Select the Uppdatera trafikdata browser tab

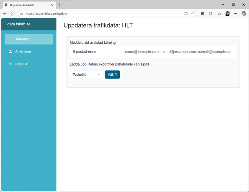pyautogui.click(x=29, y=5)
